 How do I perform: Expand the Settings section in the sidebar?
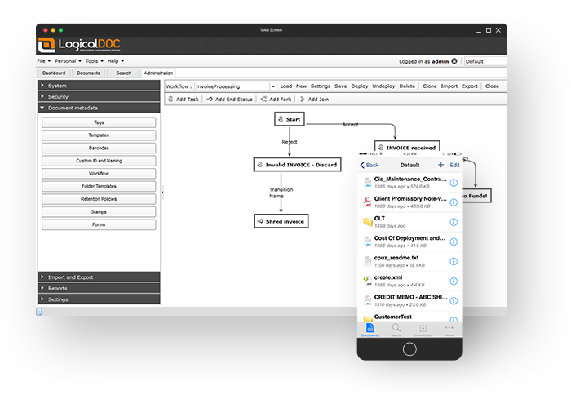tap(99, 299)
